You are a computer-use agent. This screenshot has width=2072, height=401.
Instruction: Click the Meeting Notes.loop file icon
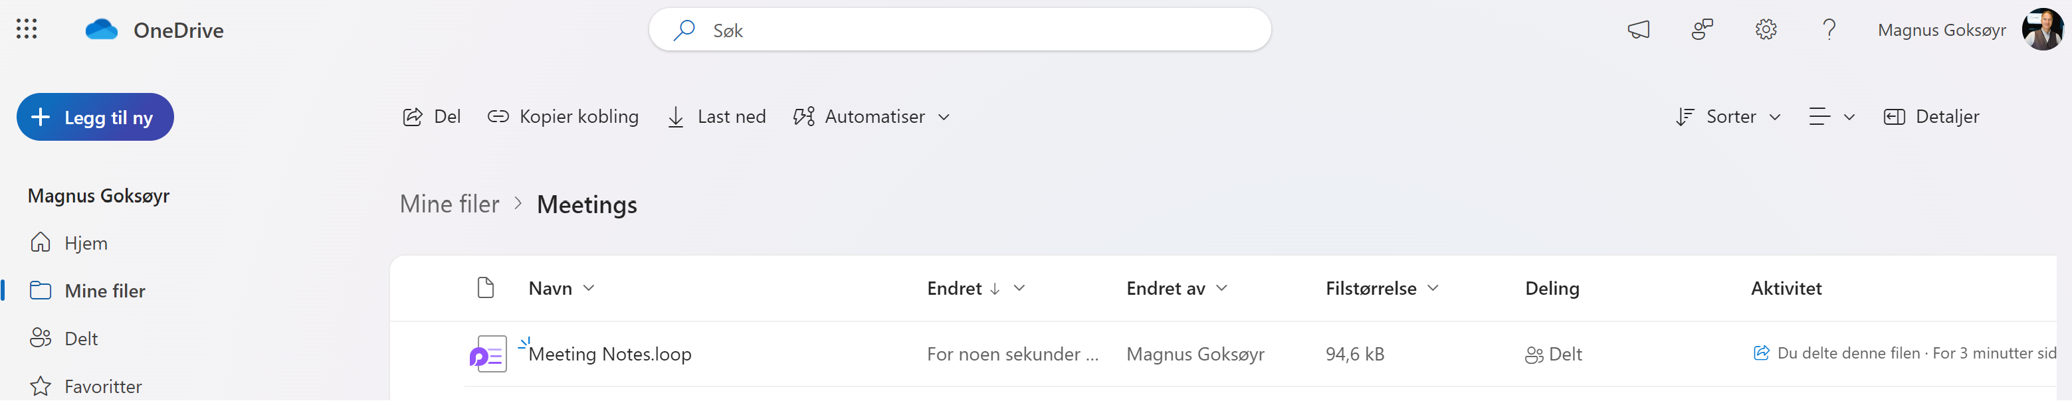point(488,355)
